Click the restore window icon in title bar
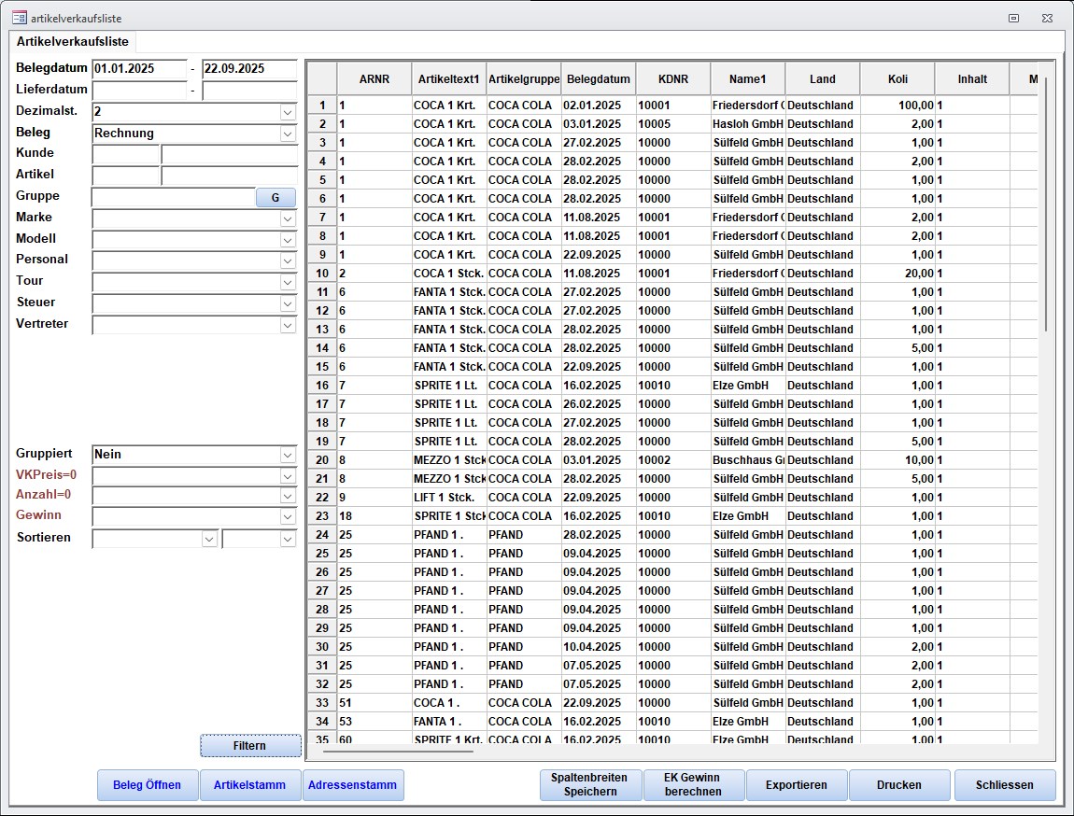1074x816 pixels. tap(1013, 18)
